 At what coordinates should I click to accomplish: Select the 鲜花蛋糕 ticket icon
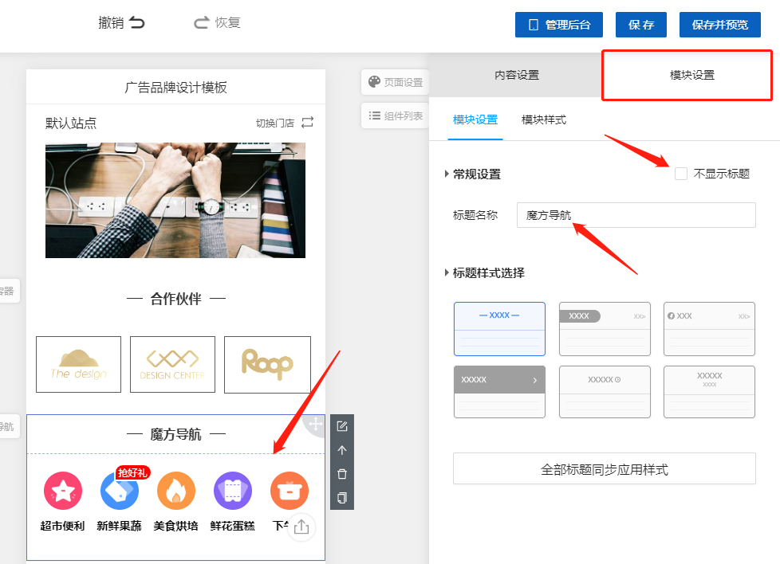[x=233, y=491]
